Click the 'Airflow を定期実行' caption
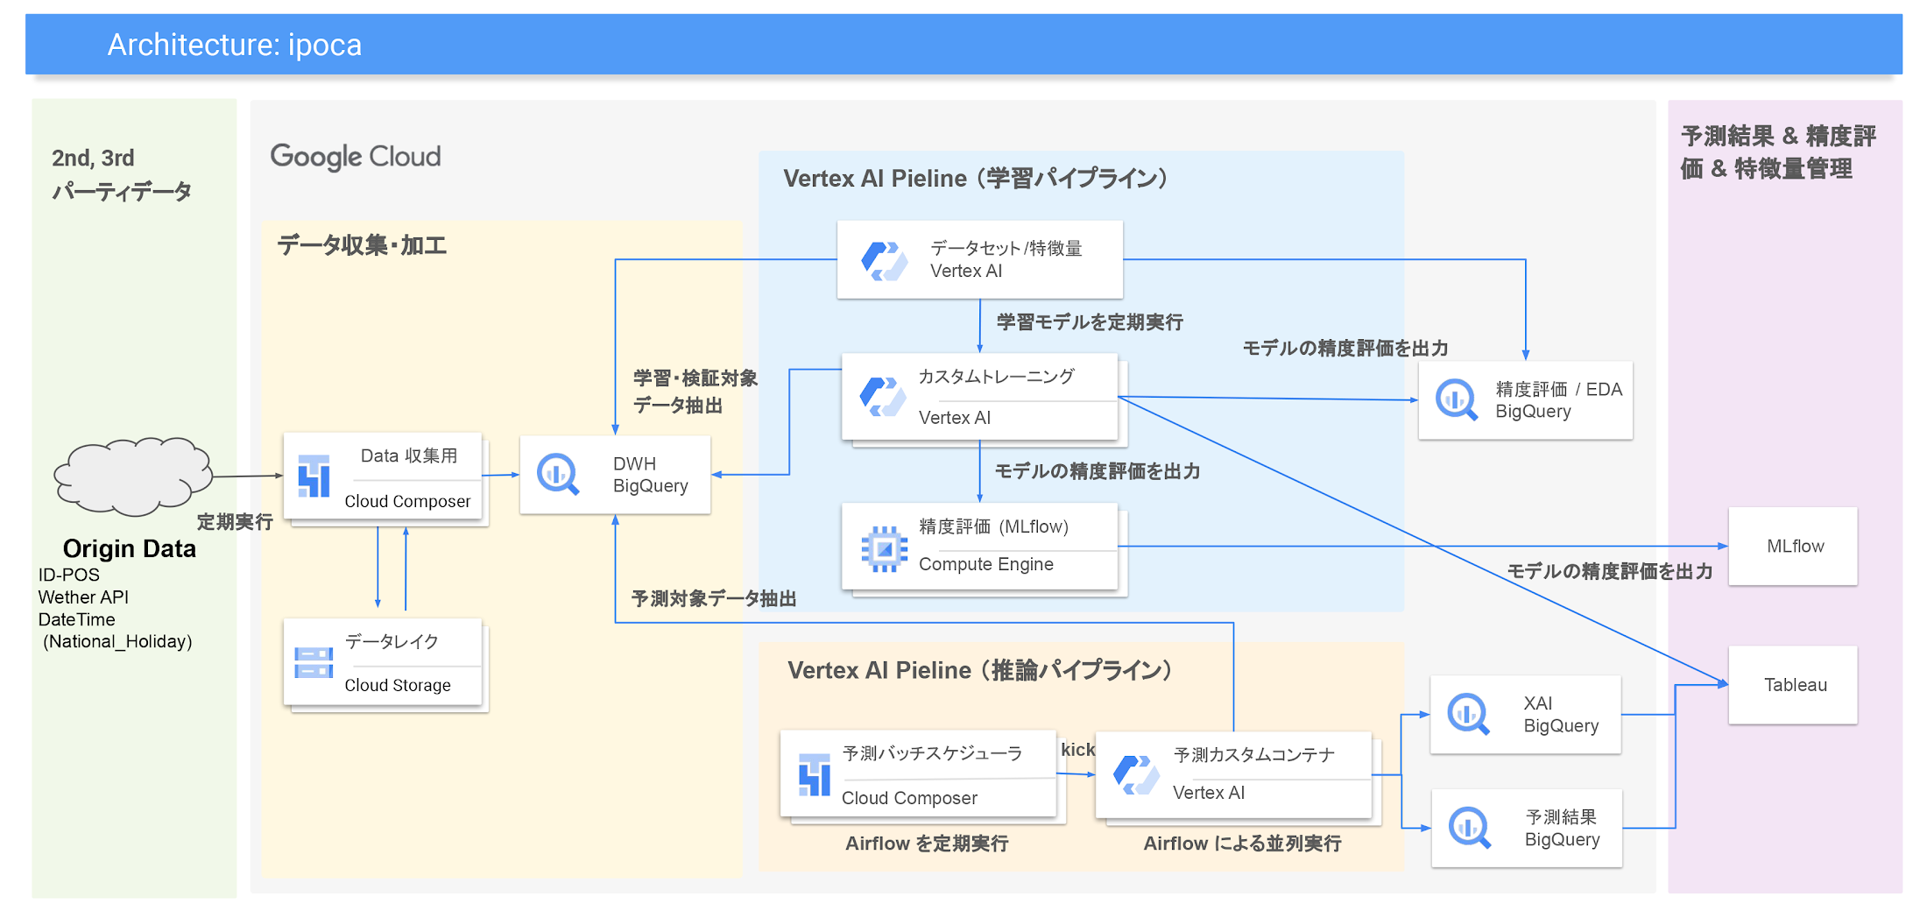1927x918 pixels. (927, 844)
